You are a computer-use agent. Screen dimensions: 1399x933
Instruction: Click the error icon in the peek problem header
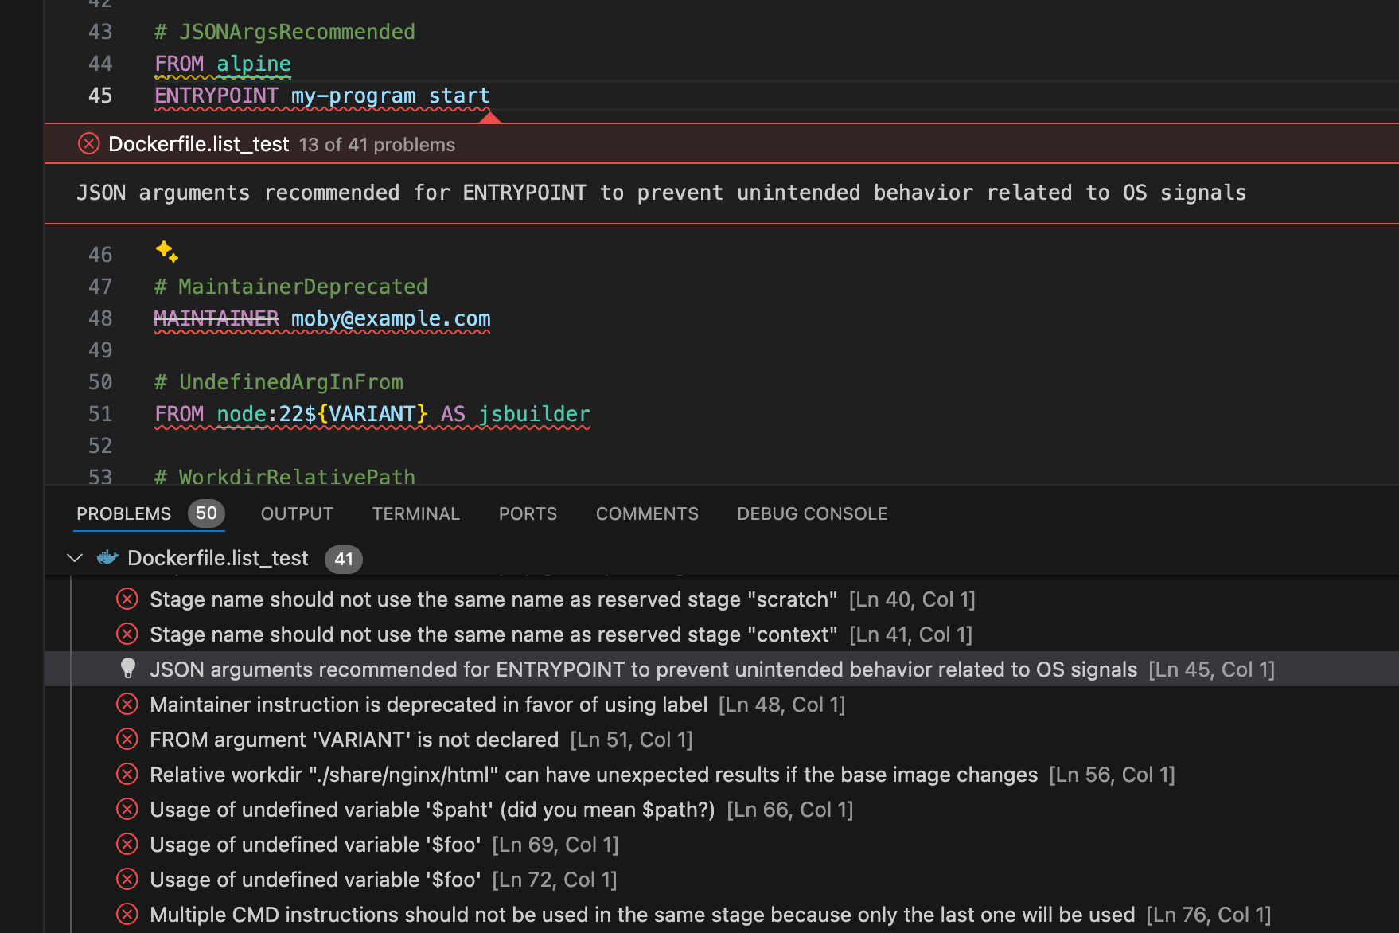[88, 144]
